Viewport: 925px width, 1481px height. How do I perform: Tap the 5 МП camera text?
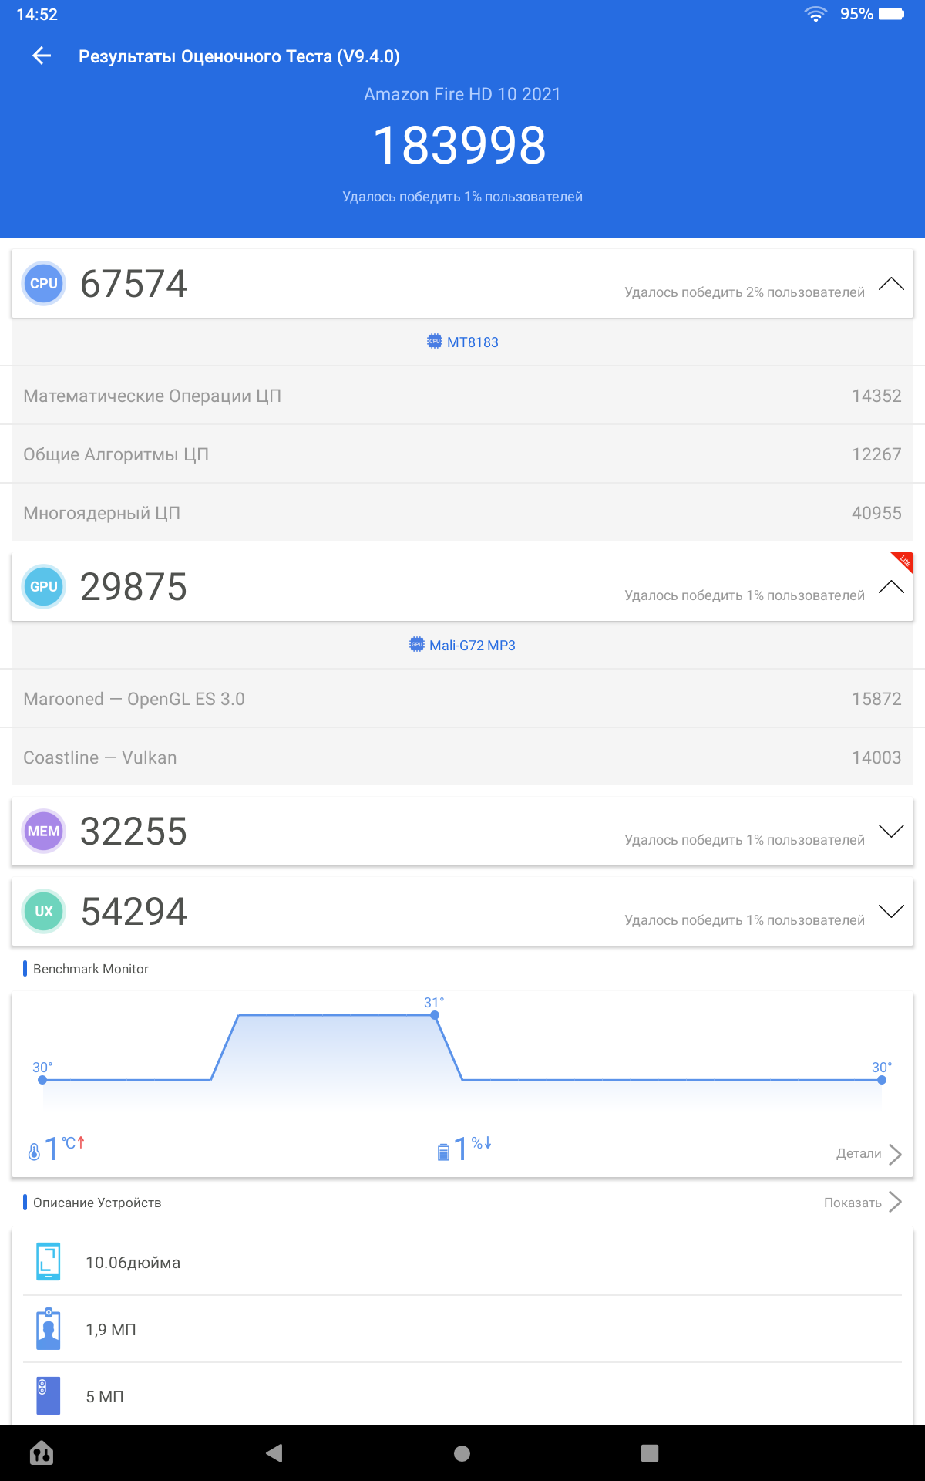point(105,1397)
